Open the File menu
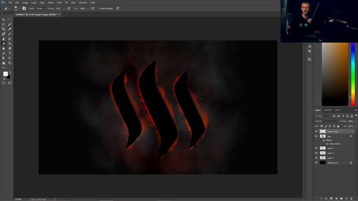 click(x=10, y=2)
